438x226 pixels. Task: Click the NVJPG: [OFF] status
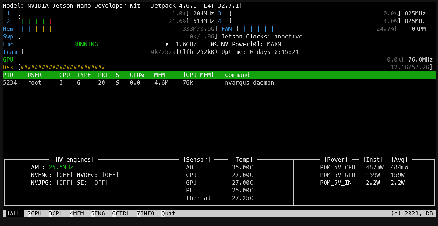tap(52, 183)
